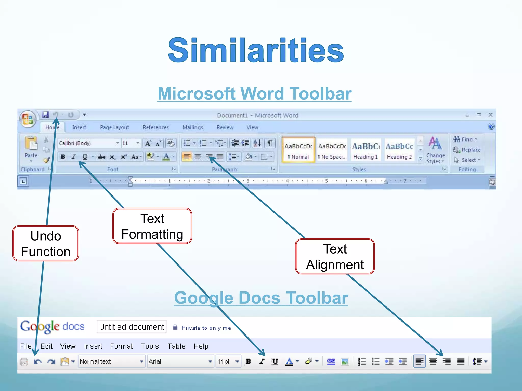
Task: Toggle Italic in the Word Font group
Action: click(x=74, y=157)
